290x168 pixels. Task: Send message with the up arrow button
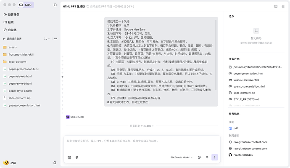(x=214, y=157)
